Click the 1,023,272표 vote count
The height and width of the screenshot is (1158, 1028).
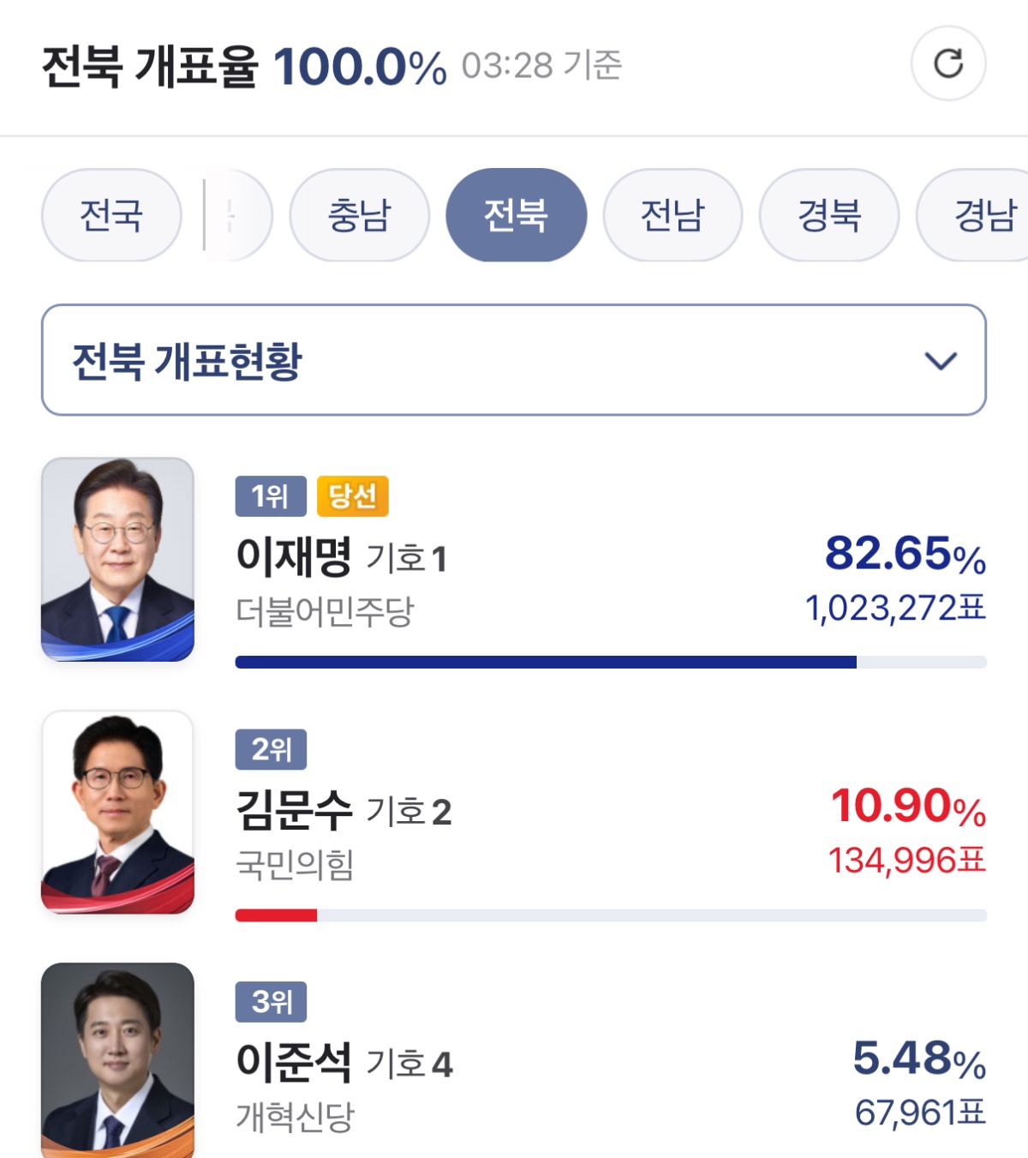click(894, 608)
